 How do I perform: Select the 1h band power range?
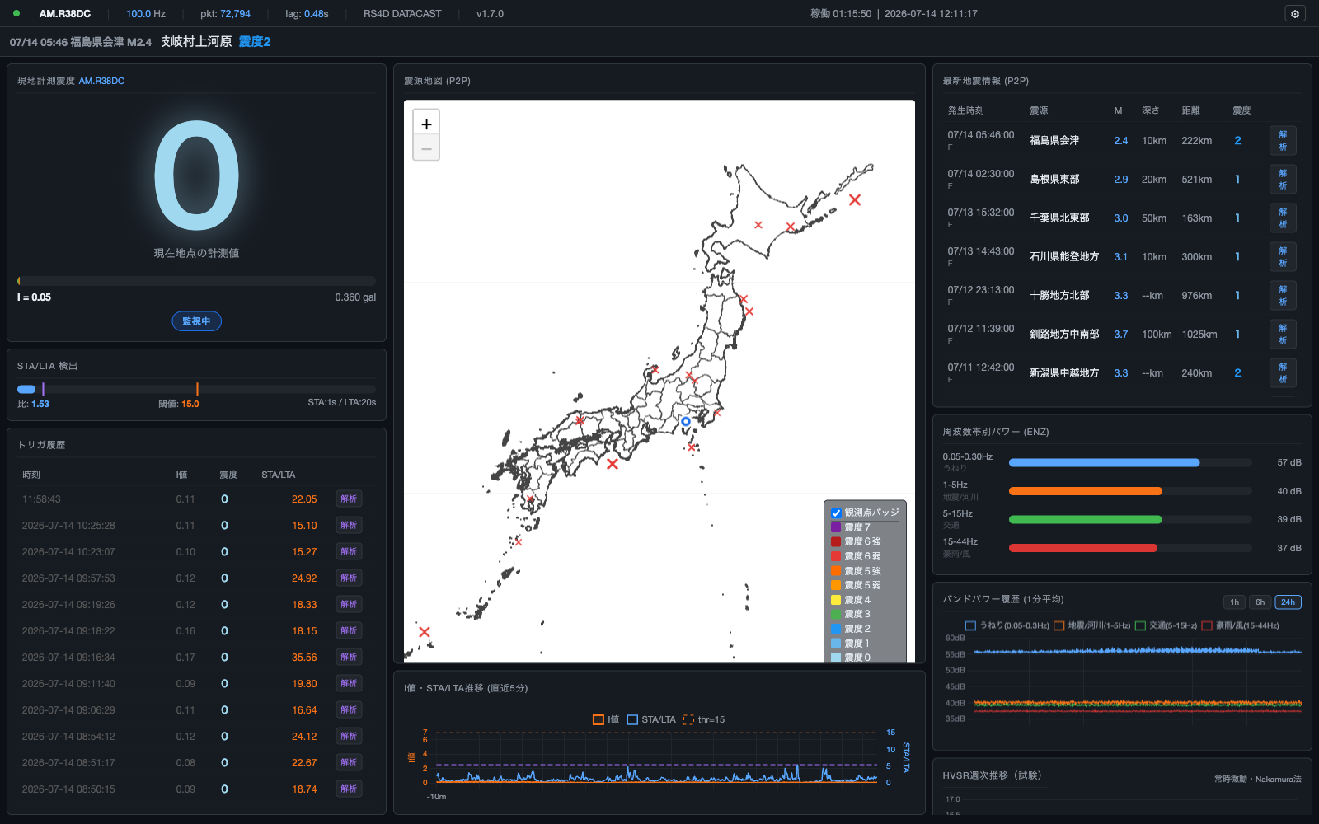[1234, 602]
